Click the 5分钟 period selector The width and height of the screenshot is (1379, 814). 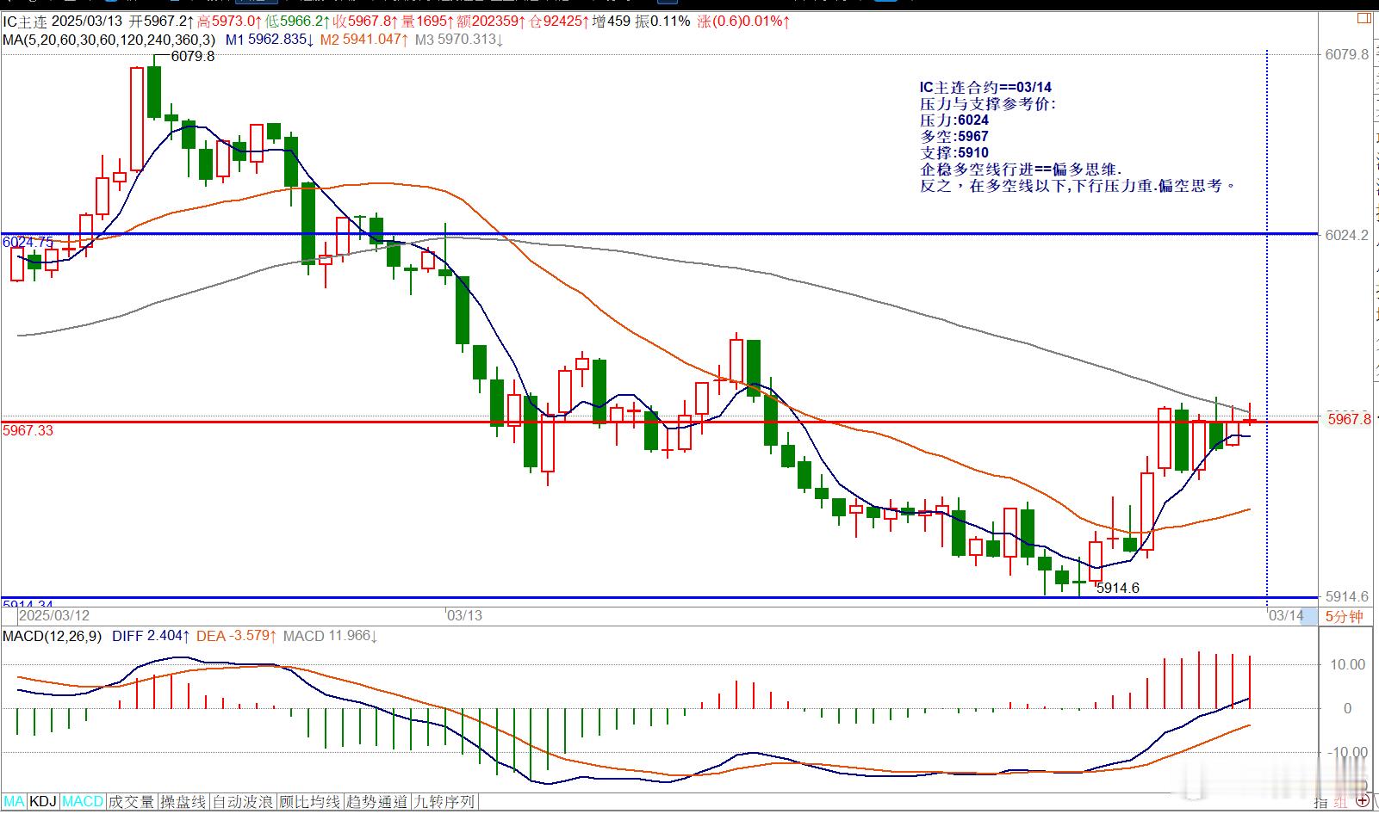click(x=1344, y=616)
